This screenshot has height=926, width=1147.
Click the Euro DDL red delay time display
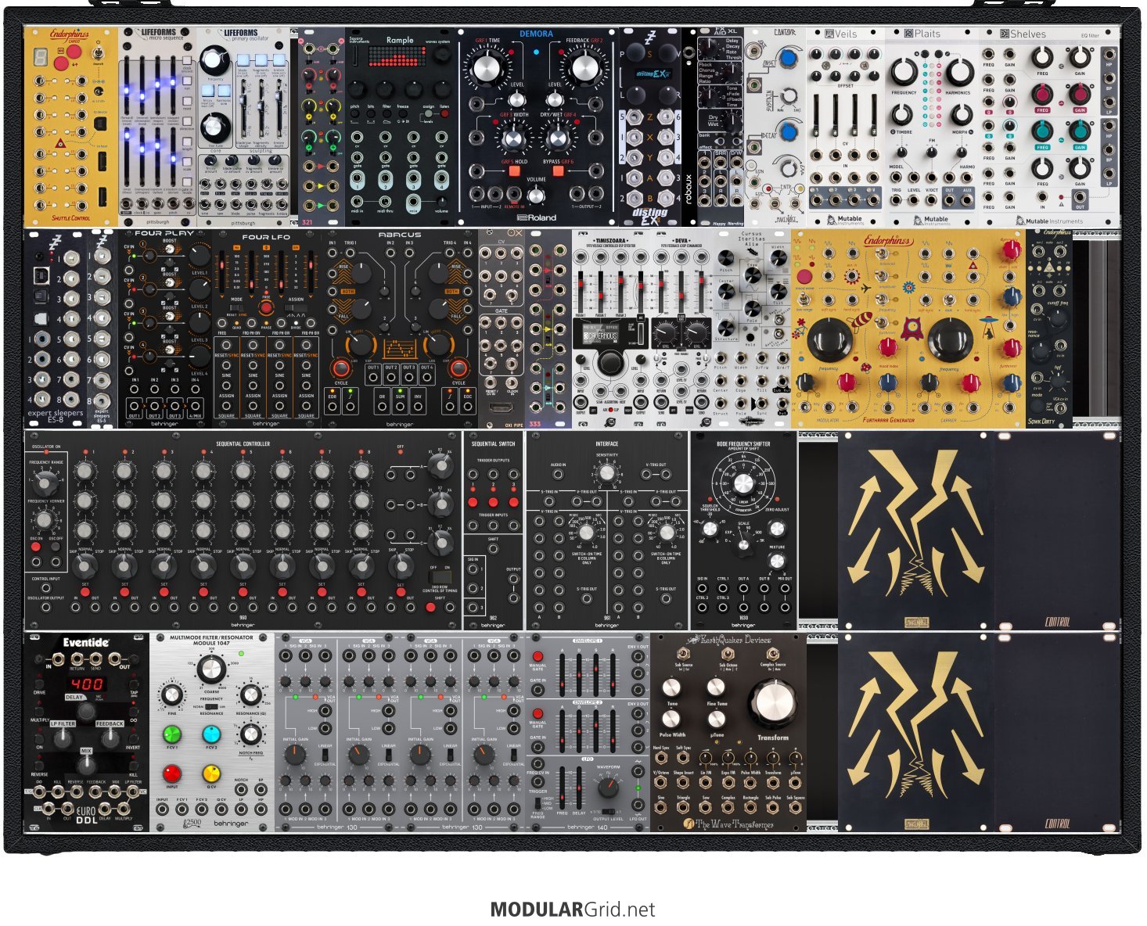tap(86, 684)
